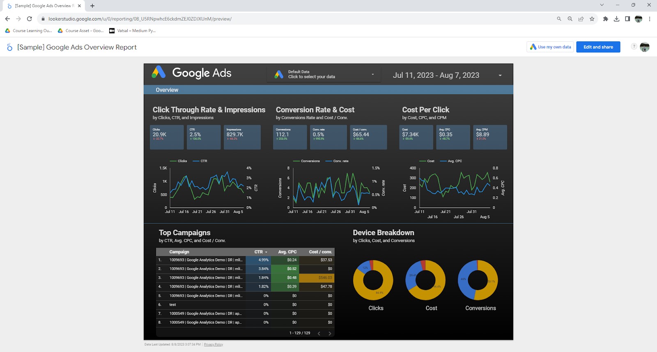Click the Edit and share button
The height and width of the screenshot is (352, 657).
point(598,47)
